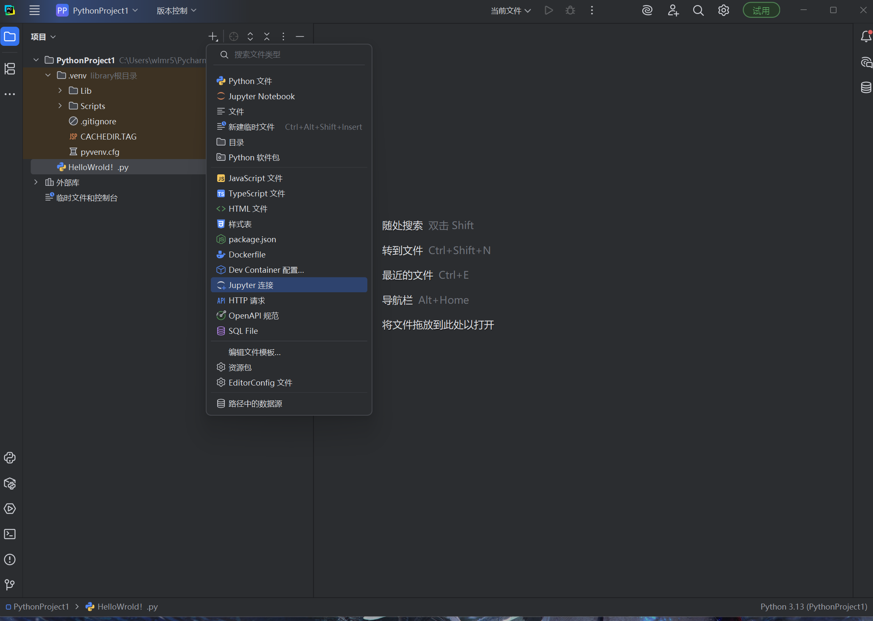Viewport: 873px width, 621px height.
Task: Expand the Lib folder
Action: point(59,90)
